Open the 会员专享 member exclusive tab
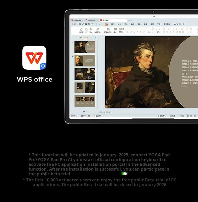 (x=167, y=24)
